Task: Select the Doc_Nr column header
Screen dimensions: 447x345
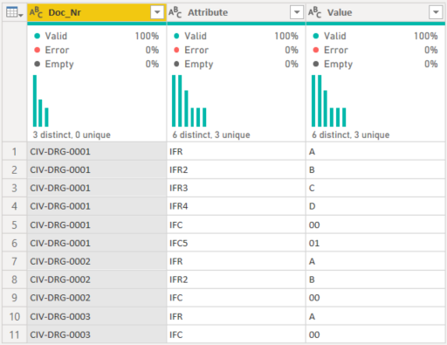Action: tap(97, 12)
